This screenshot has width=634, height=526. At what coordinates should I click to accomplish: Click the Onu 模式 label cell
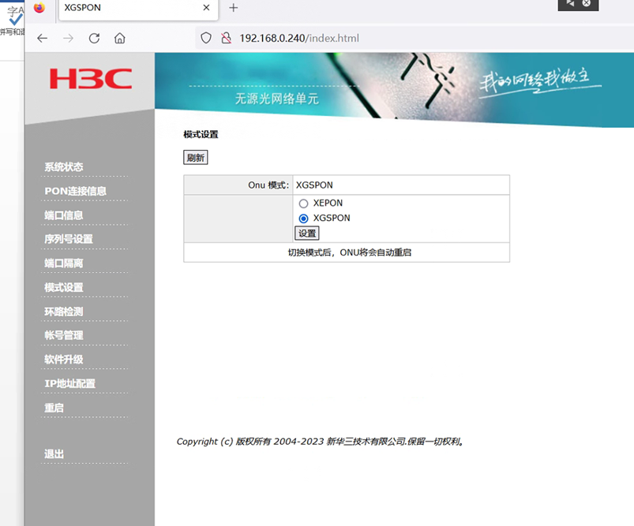point(238,185)
